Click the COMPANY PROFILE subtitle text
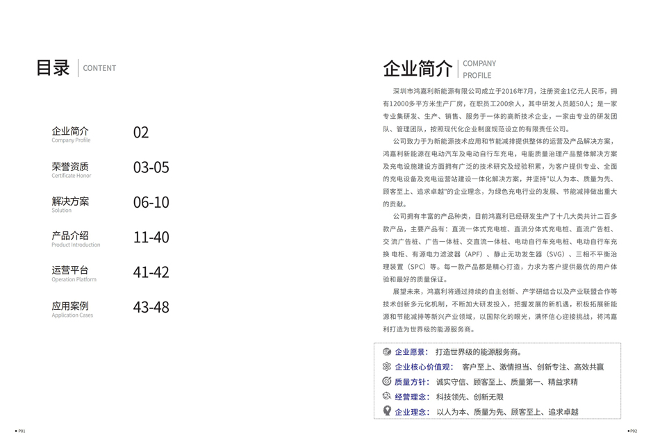Screen dimensions: 653x446 tap(479, 67)
